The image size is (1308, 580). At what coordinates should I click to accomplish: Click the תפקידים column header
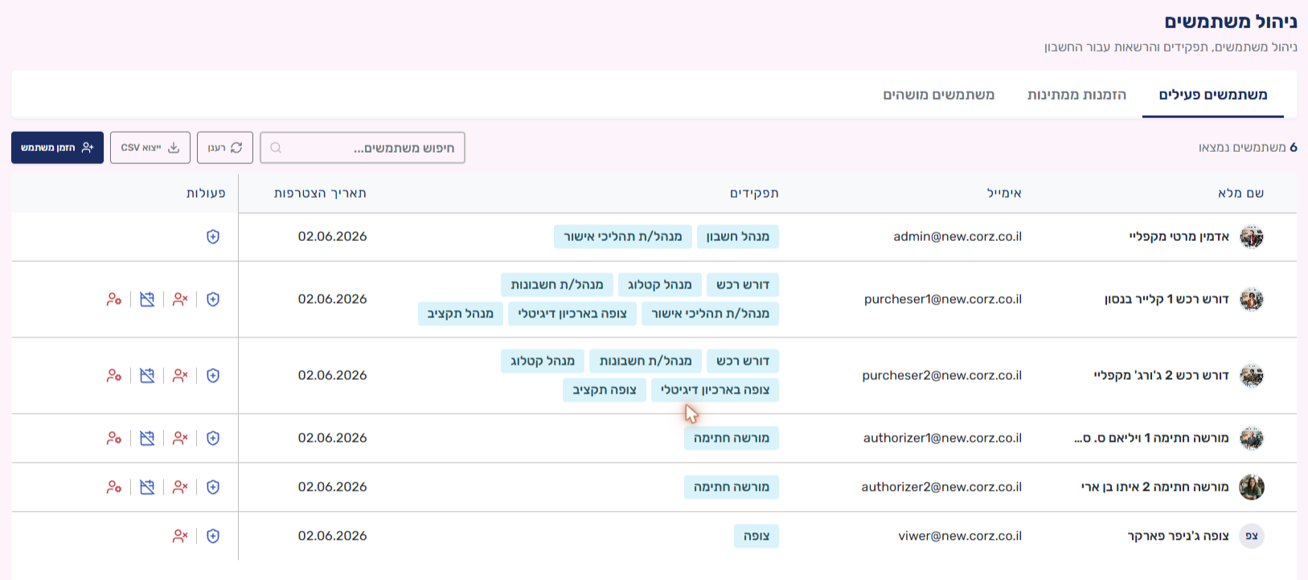(x=754, y=194)
